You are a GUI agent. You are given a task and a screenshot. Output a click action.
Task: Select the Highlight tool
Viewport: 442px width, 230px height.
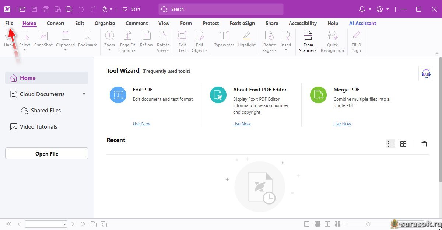246,36
